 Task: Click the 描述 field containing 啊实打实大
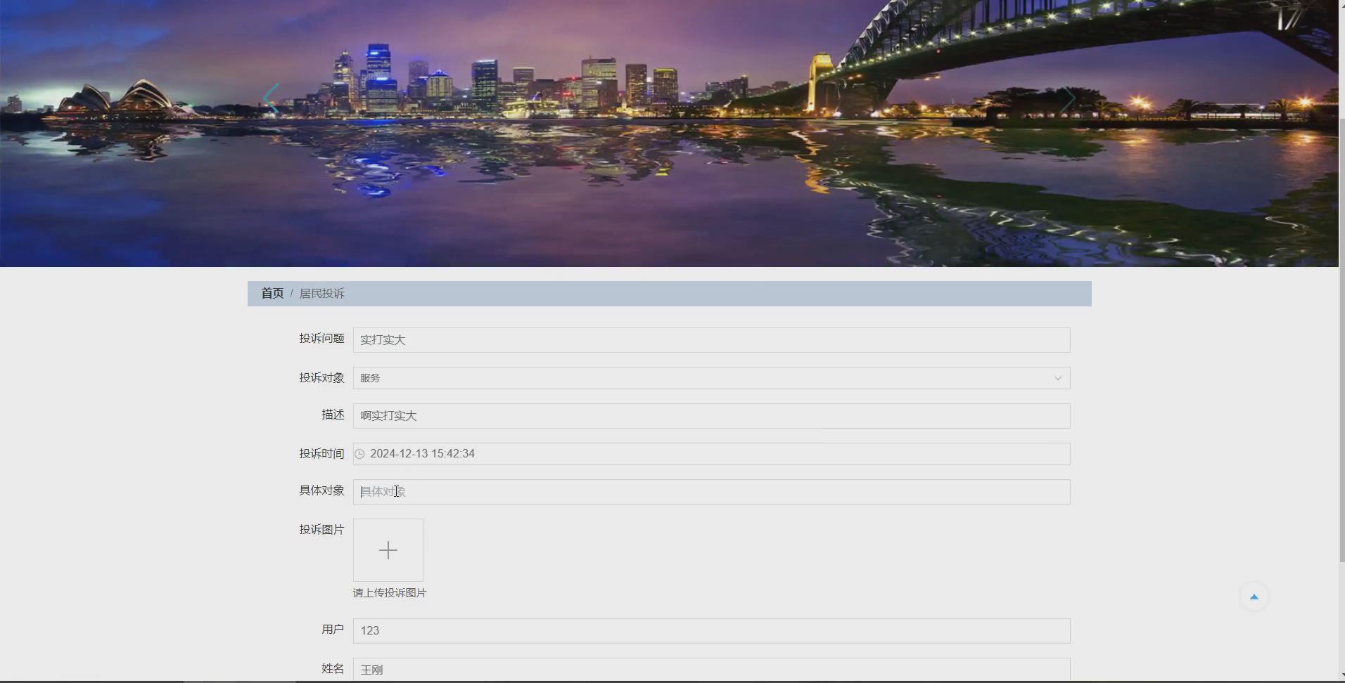710,415
